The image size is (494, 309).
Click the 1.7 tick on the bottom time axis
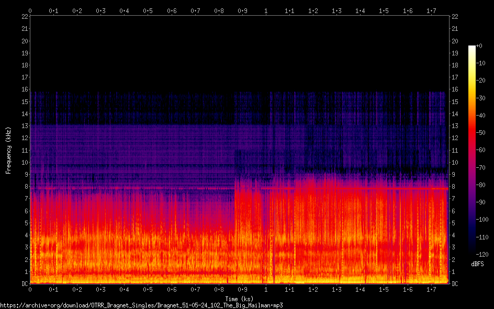(431, 289)
